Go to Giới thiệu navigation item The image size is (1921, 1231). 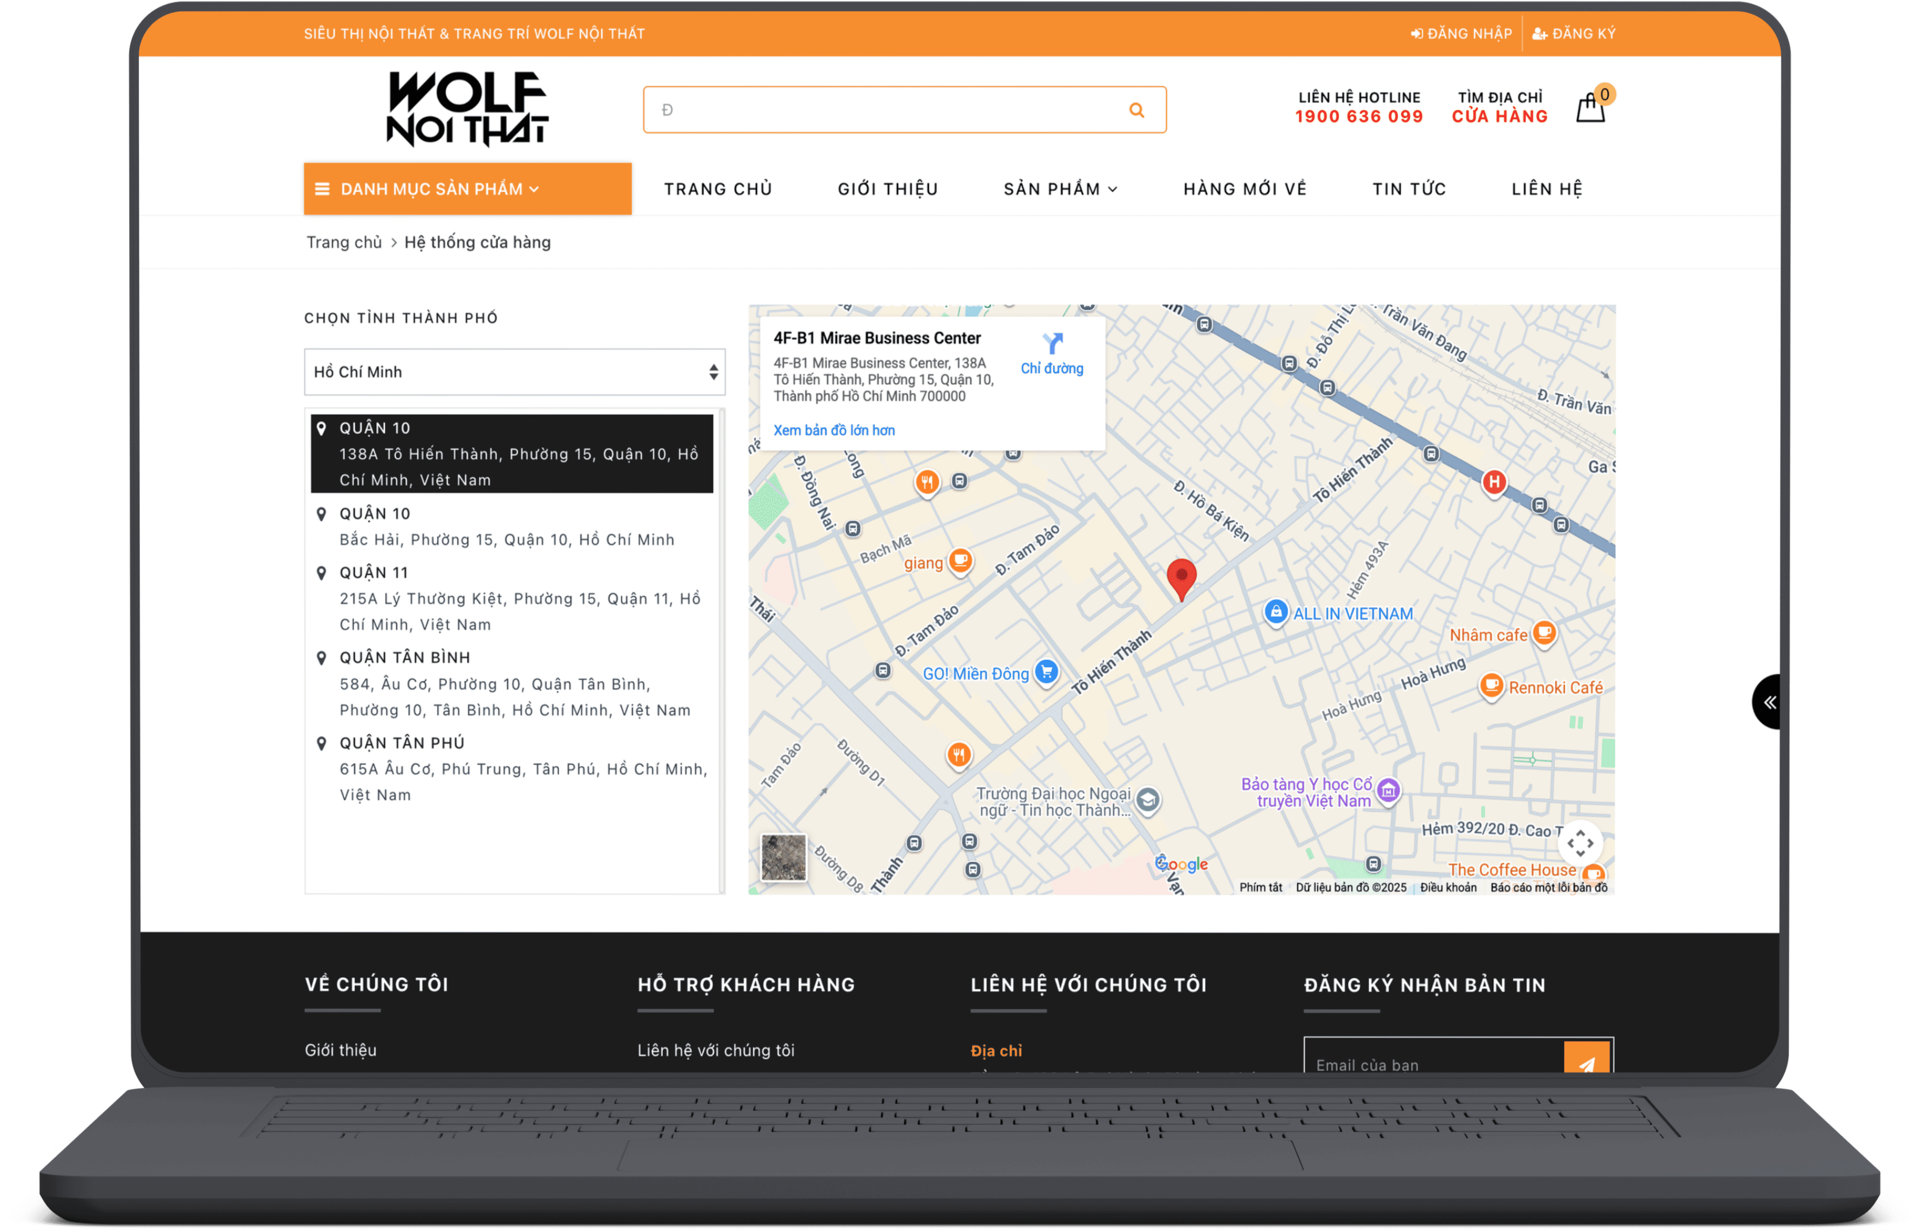887,189
